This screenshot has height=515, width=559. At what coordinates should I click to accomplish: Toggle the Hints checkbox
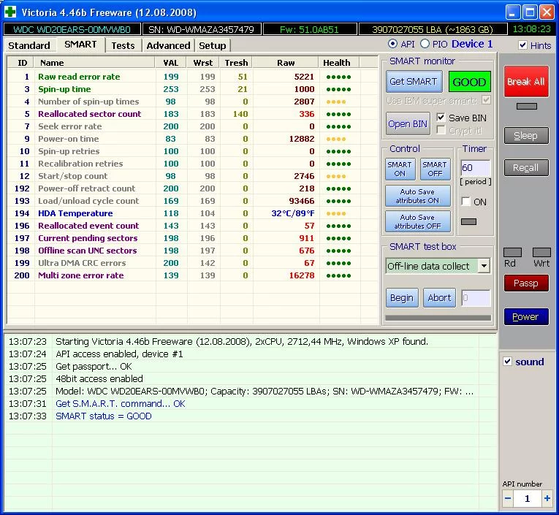pos(522,45)
